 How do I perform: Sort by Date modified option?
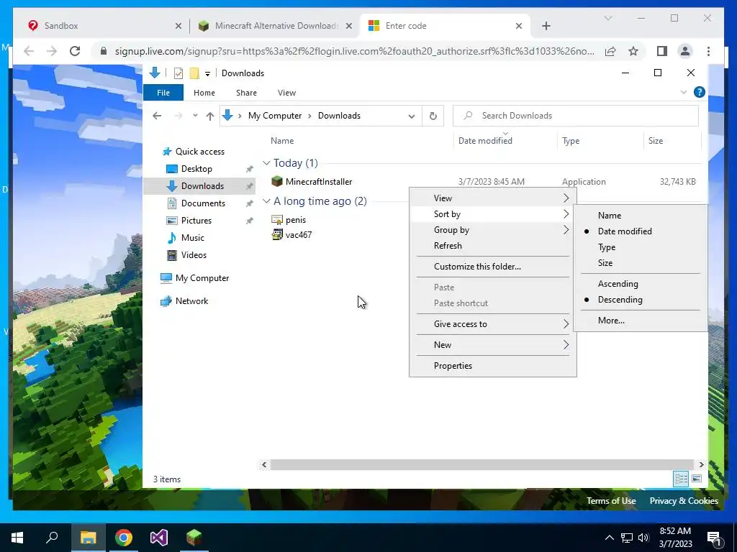point(640,231)
